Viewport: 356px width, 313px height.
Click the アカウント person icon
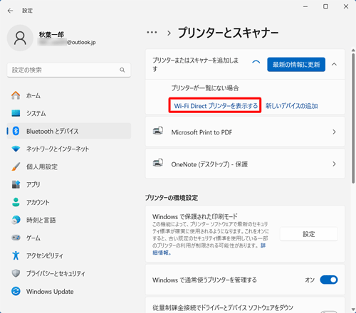click(x=16, y=202)
